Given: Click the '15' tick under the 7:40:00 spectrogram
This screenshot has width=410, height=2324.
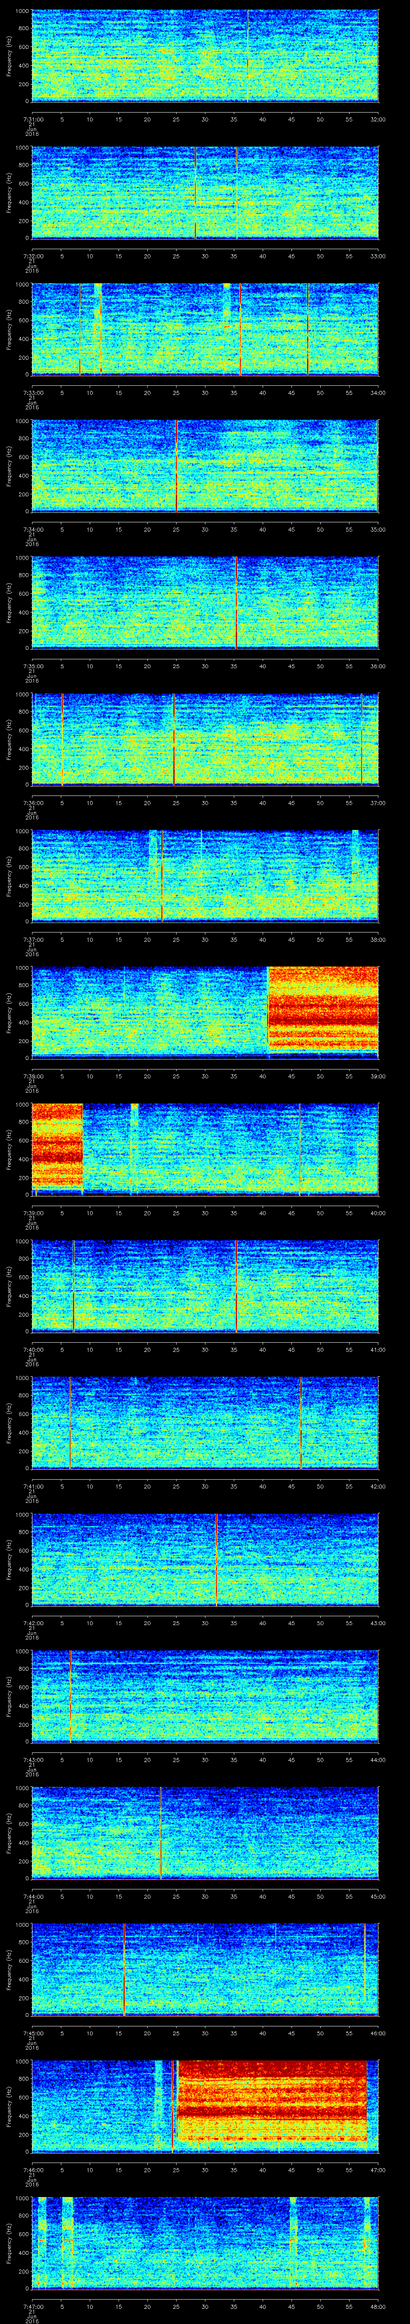Looking at the screenshot, I should 119,1349.
